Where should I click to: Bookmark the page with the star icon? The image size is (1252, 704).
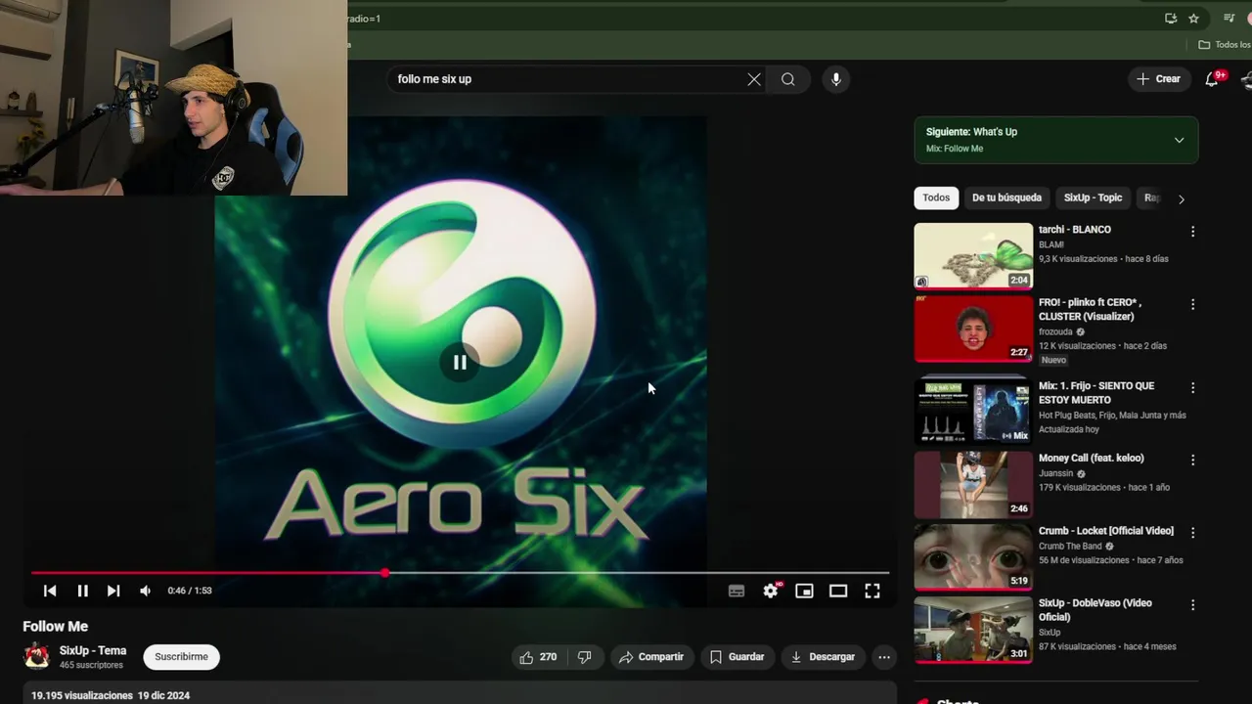(1193, 19)
